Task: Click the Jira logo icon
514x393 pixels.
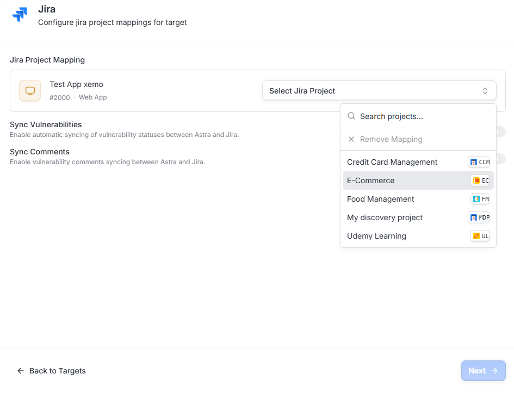Action: (x=20, y=15)
